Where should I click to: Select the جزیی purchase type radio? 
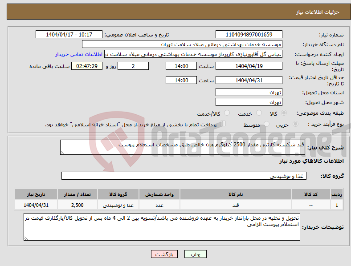(x=295, y=124)
